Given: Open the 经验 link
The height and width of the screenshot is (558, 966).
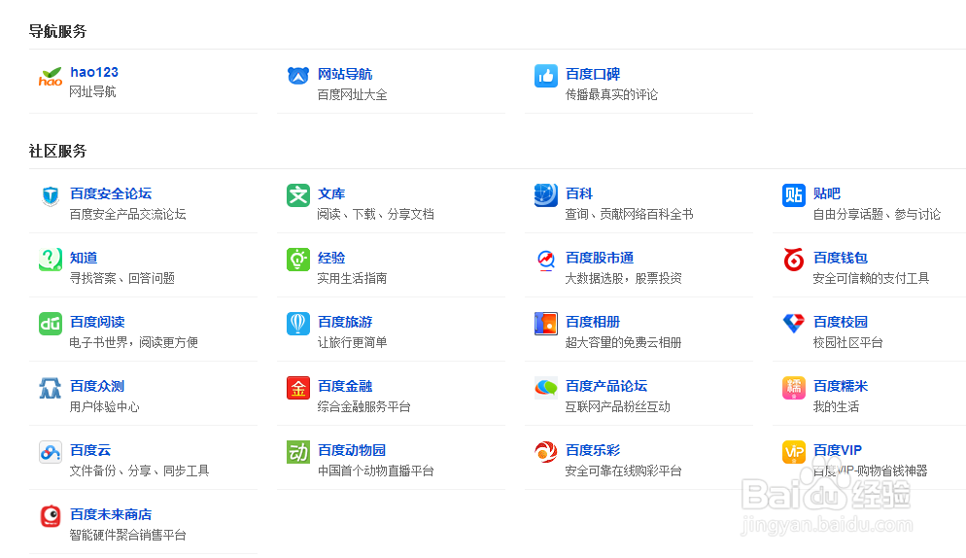Looking at the screenshot, I should (331, 258).
